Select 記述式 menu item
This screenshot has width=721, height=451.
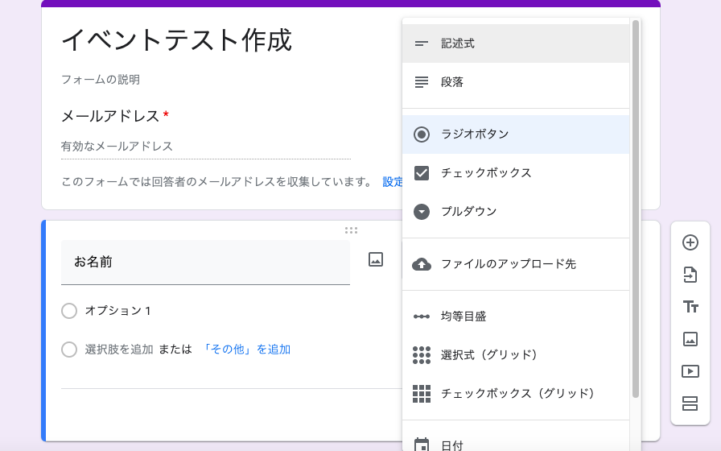pos(516,43)
